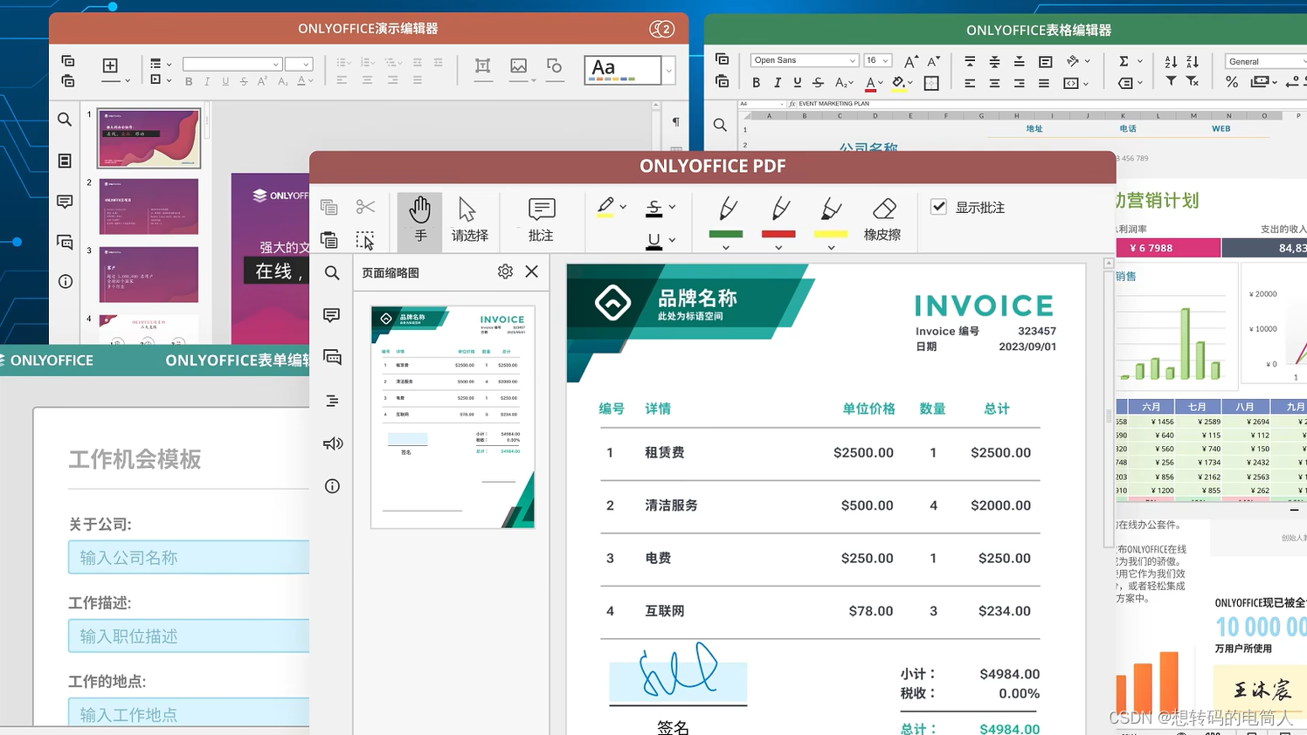Click the cut scissors icon in PDF toolbar
This screenshot has height=735, width=1307.
point(365,207)
